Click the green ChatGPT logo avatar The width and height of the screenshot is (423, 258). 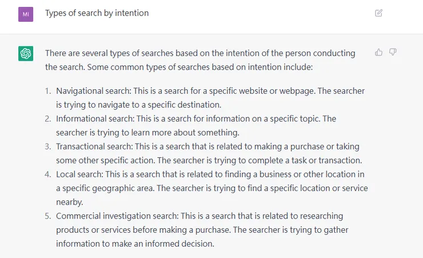coord(26,54)
